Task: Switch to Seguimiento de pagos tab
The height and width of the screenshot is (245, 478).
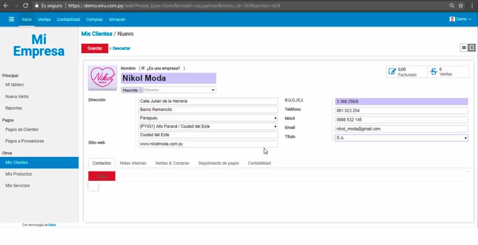Action: click(x=218, y=163)
